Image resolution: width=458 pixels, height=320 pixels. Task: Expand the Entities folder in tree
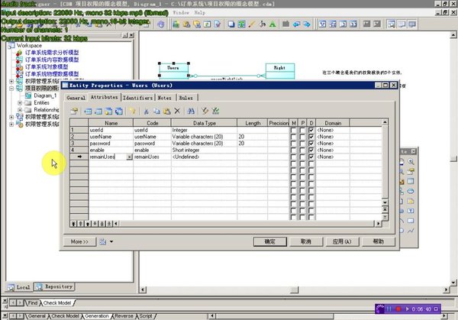coord(20,102)
